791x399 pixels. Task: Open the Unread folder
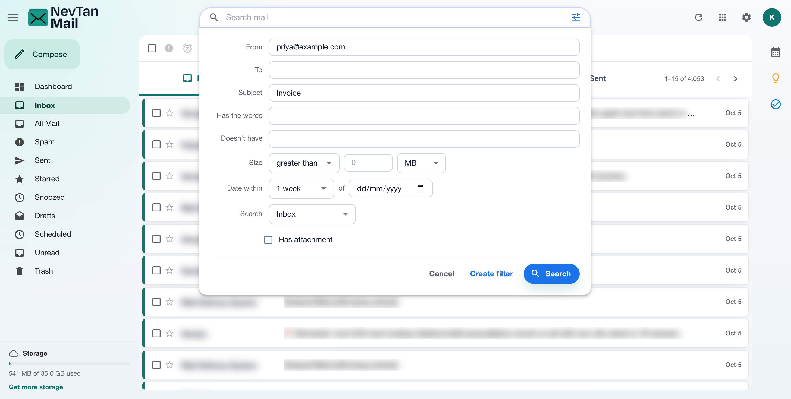click(x=65, y=253)
